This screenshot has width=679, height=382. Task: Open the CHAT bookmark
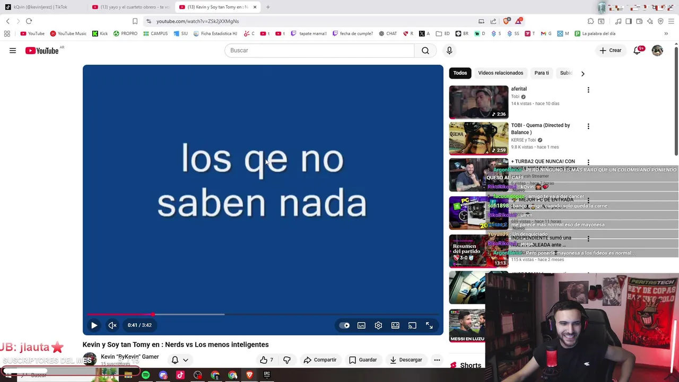(x=387, y=33)
